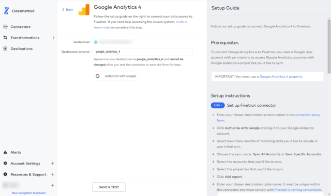Open the Google Analytics 4 property link
331x196 pixels.
point(281,77)
